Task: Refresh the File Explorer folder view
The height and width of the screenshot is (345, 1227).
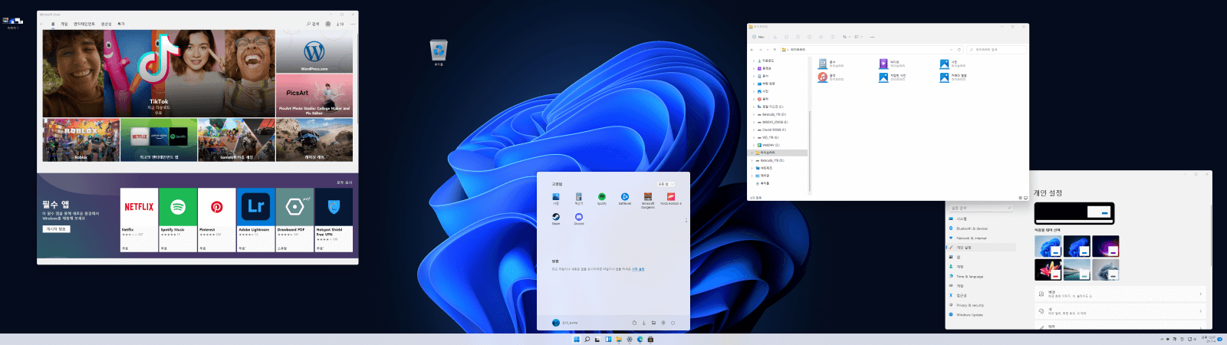Action: pos(959,50)
